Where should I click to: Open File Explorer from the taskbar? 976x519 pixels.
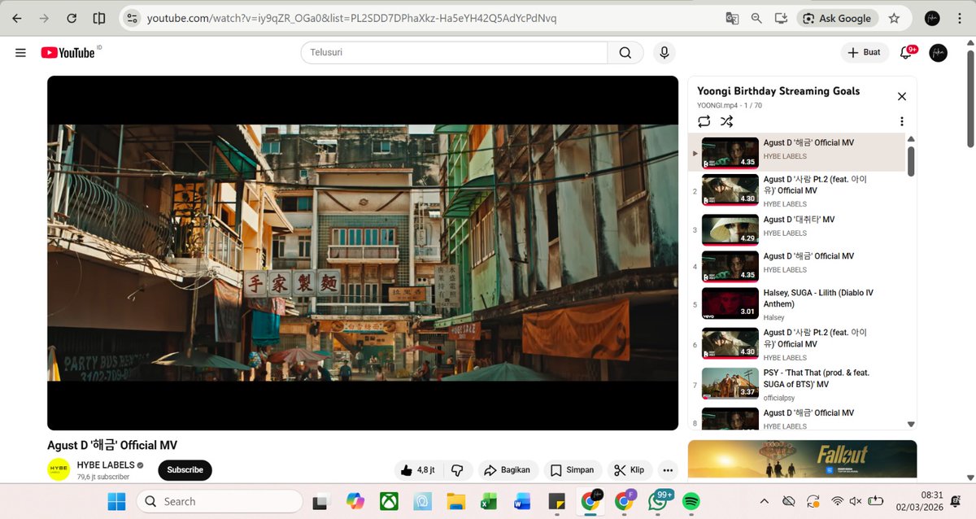(455, 501)
